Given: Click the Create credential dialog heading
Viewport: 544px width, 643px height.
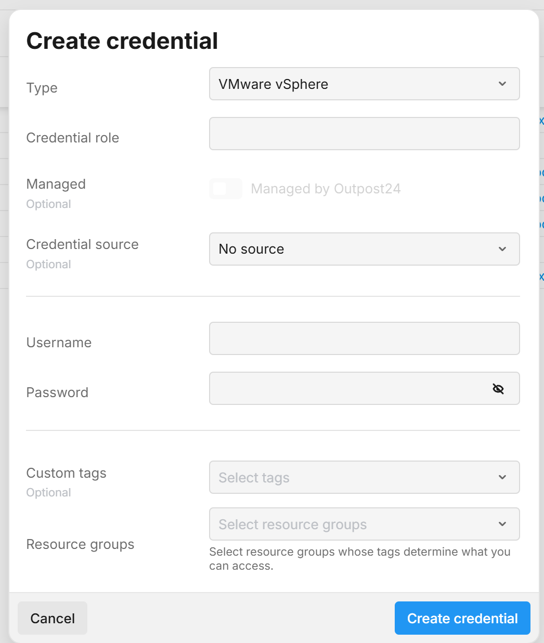Looking at the screenshot, I should point(122,41).
